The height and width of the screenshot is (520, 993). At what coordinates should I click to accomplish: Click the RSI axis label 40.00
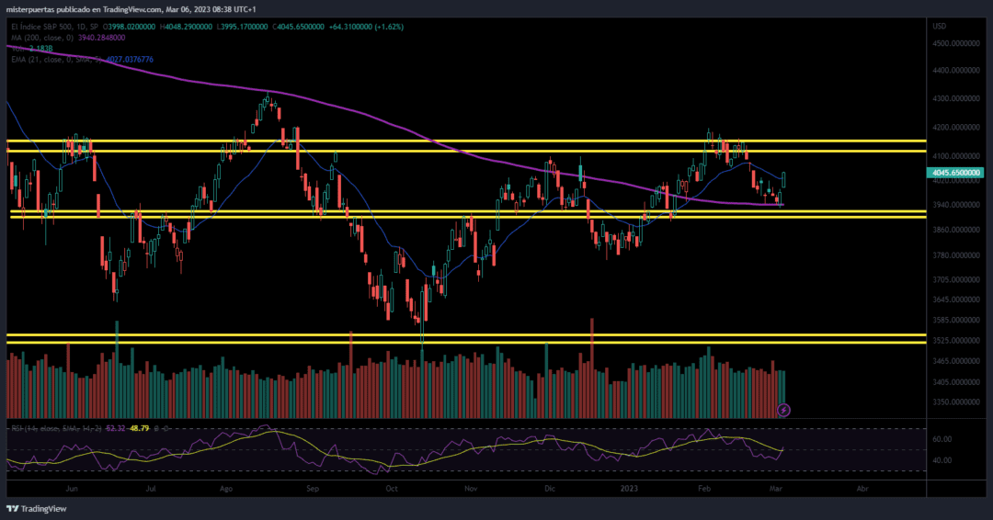pos(942,460)
